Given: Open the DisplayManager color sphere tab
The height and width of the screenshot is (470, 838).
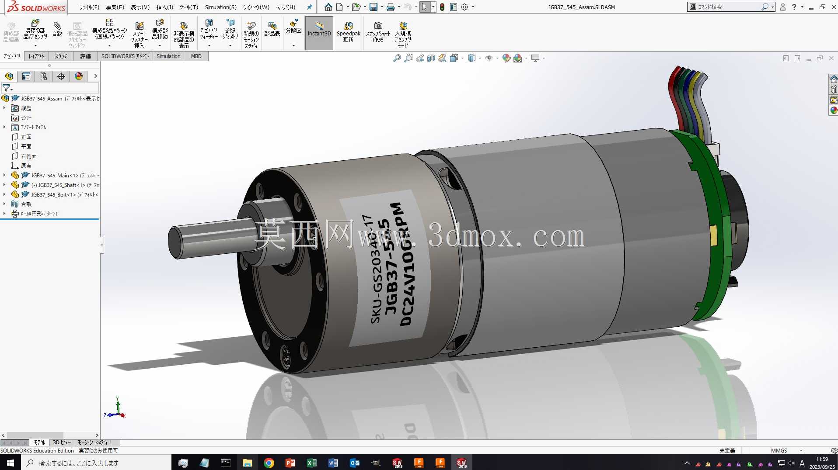Looking at the screenshot, I should tap(79, 76).
